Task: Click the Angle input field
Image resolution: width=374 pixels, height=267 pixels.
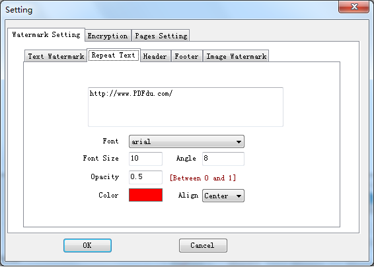Action: coord(223,159)
